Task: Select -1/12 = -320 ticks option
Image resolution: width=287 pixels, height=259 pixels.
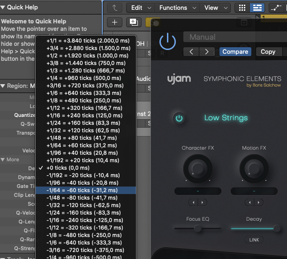Action: [86, 228]
